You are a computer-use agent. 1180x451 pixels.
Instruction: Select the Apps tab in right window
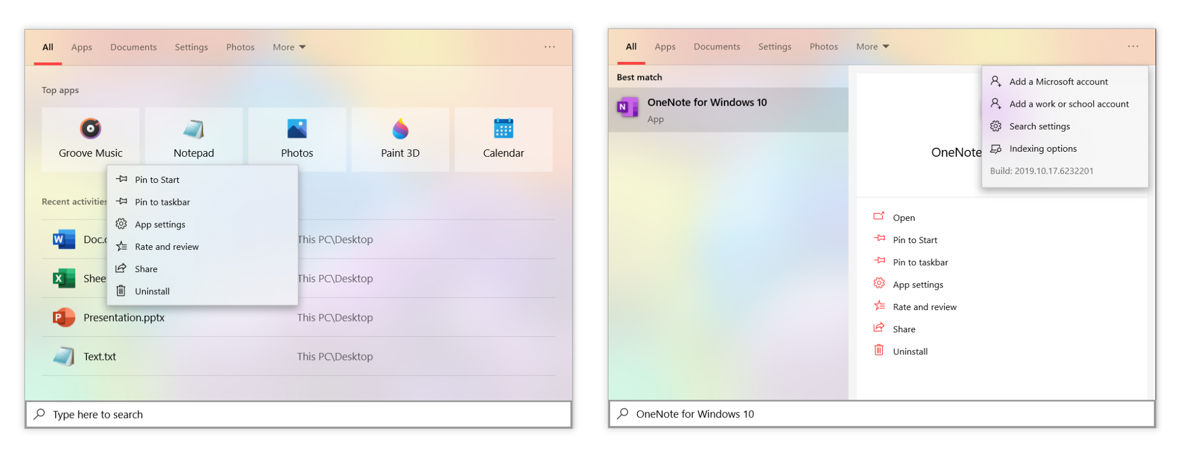(x=665, y=47)
